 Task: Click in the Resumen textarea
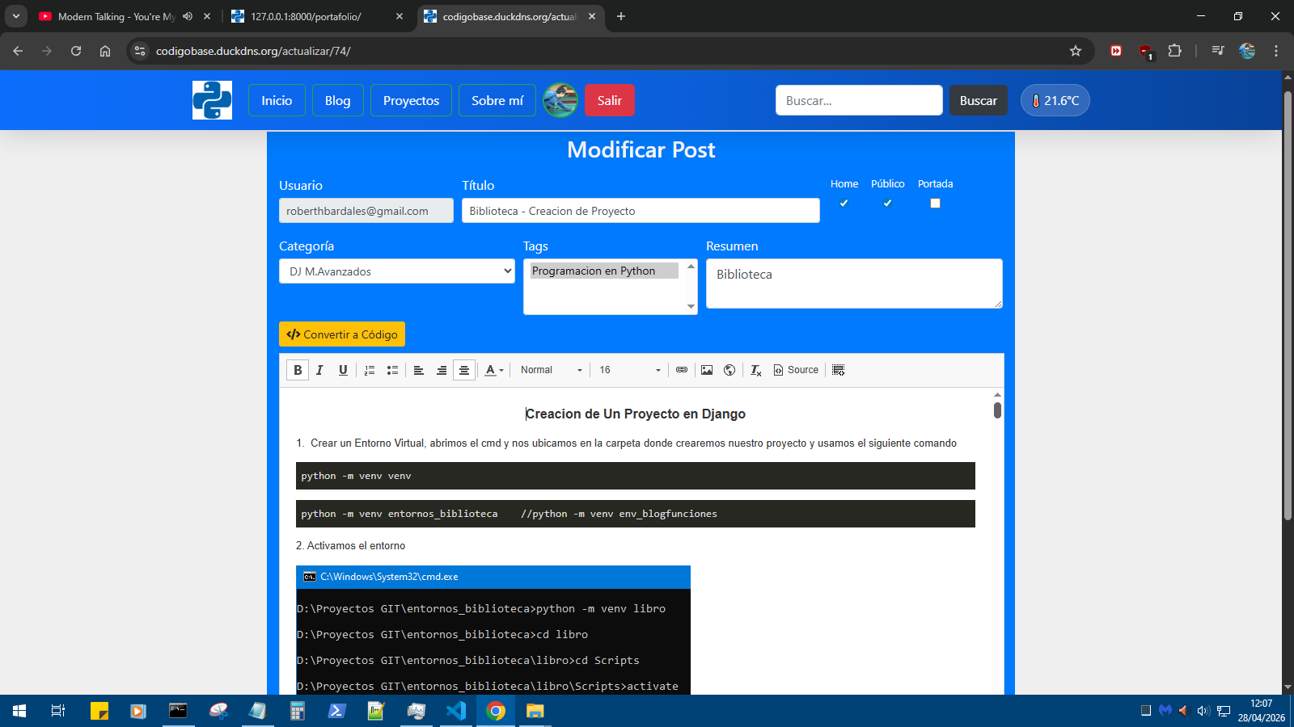854,284
